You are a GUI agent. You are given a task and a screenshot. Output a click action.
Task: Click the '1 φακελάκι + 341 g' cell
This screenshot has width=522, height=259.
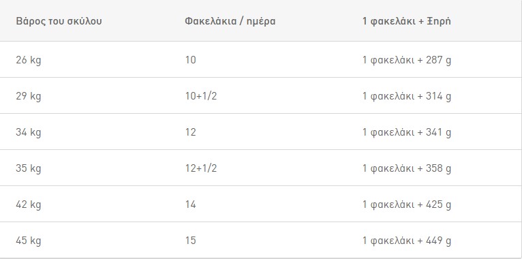coord(407,132)
